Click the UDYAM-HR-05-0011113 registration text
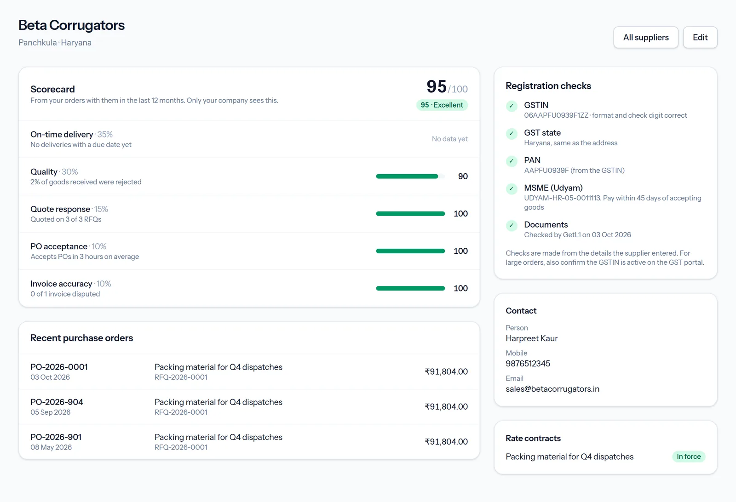This screenshot has height=502, width=736. (562, 198)
